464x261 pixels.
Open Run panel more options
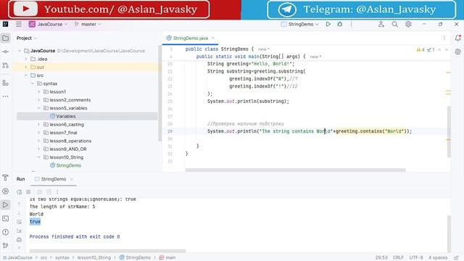pos(57,192)
